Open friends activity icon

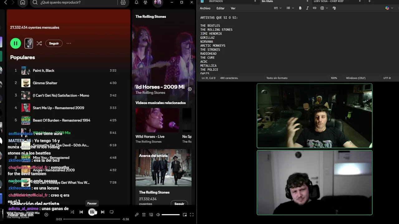point(145,2)
